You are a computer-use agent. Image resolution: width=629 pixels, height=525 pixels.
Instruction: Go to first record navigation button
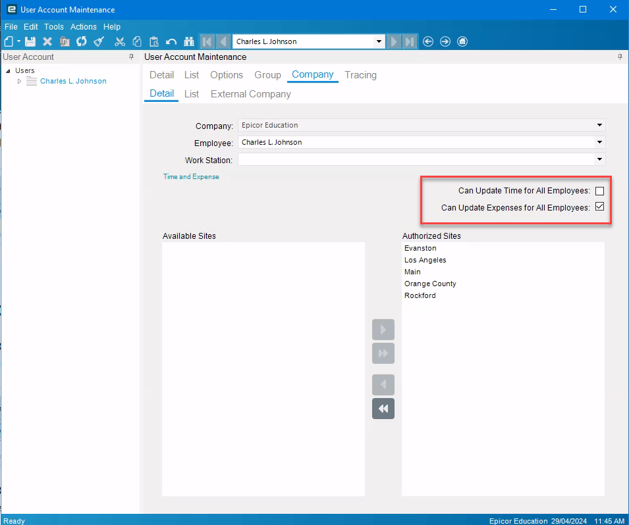pyautogui.click(x=207, y=41)
